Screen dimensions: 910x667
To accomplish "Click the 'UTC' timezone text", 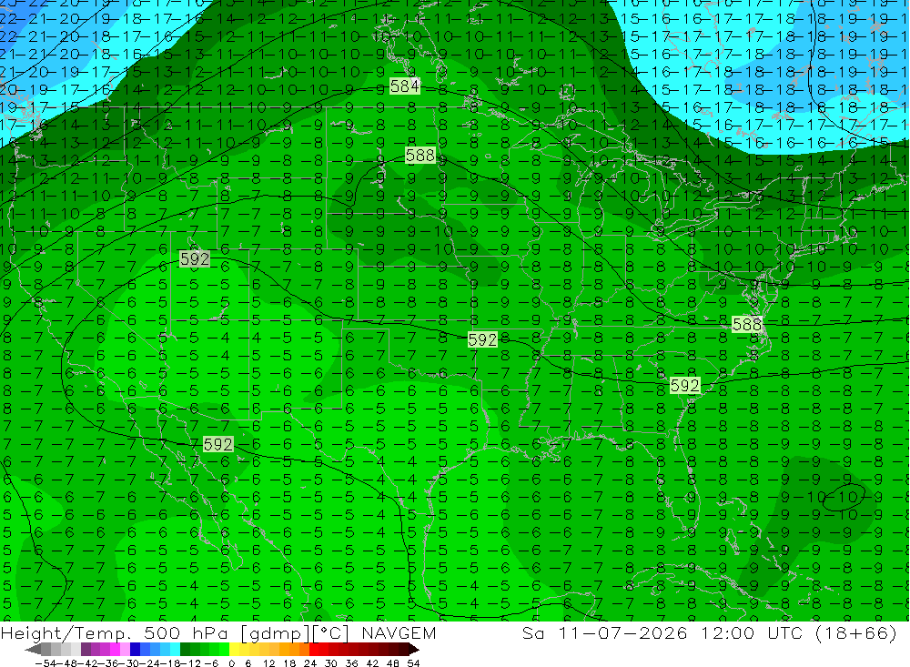I will 785,632.
